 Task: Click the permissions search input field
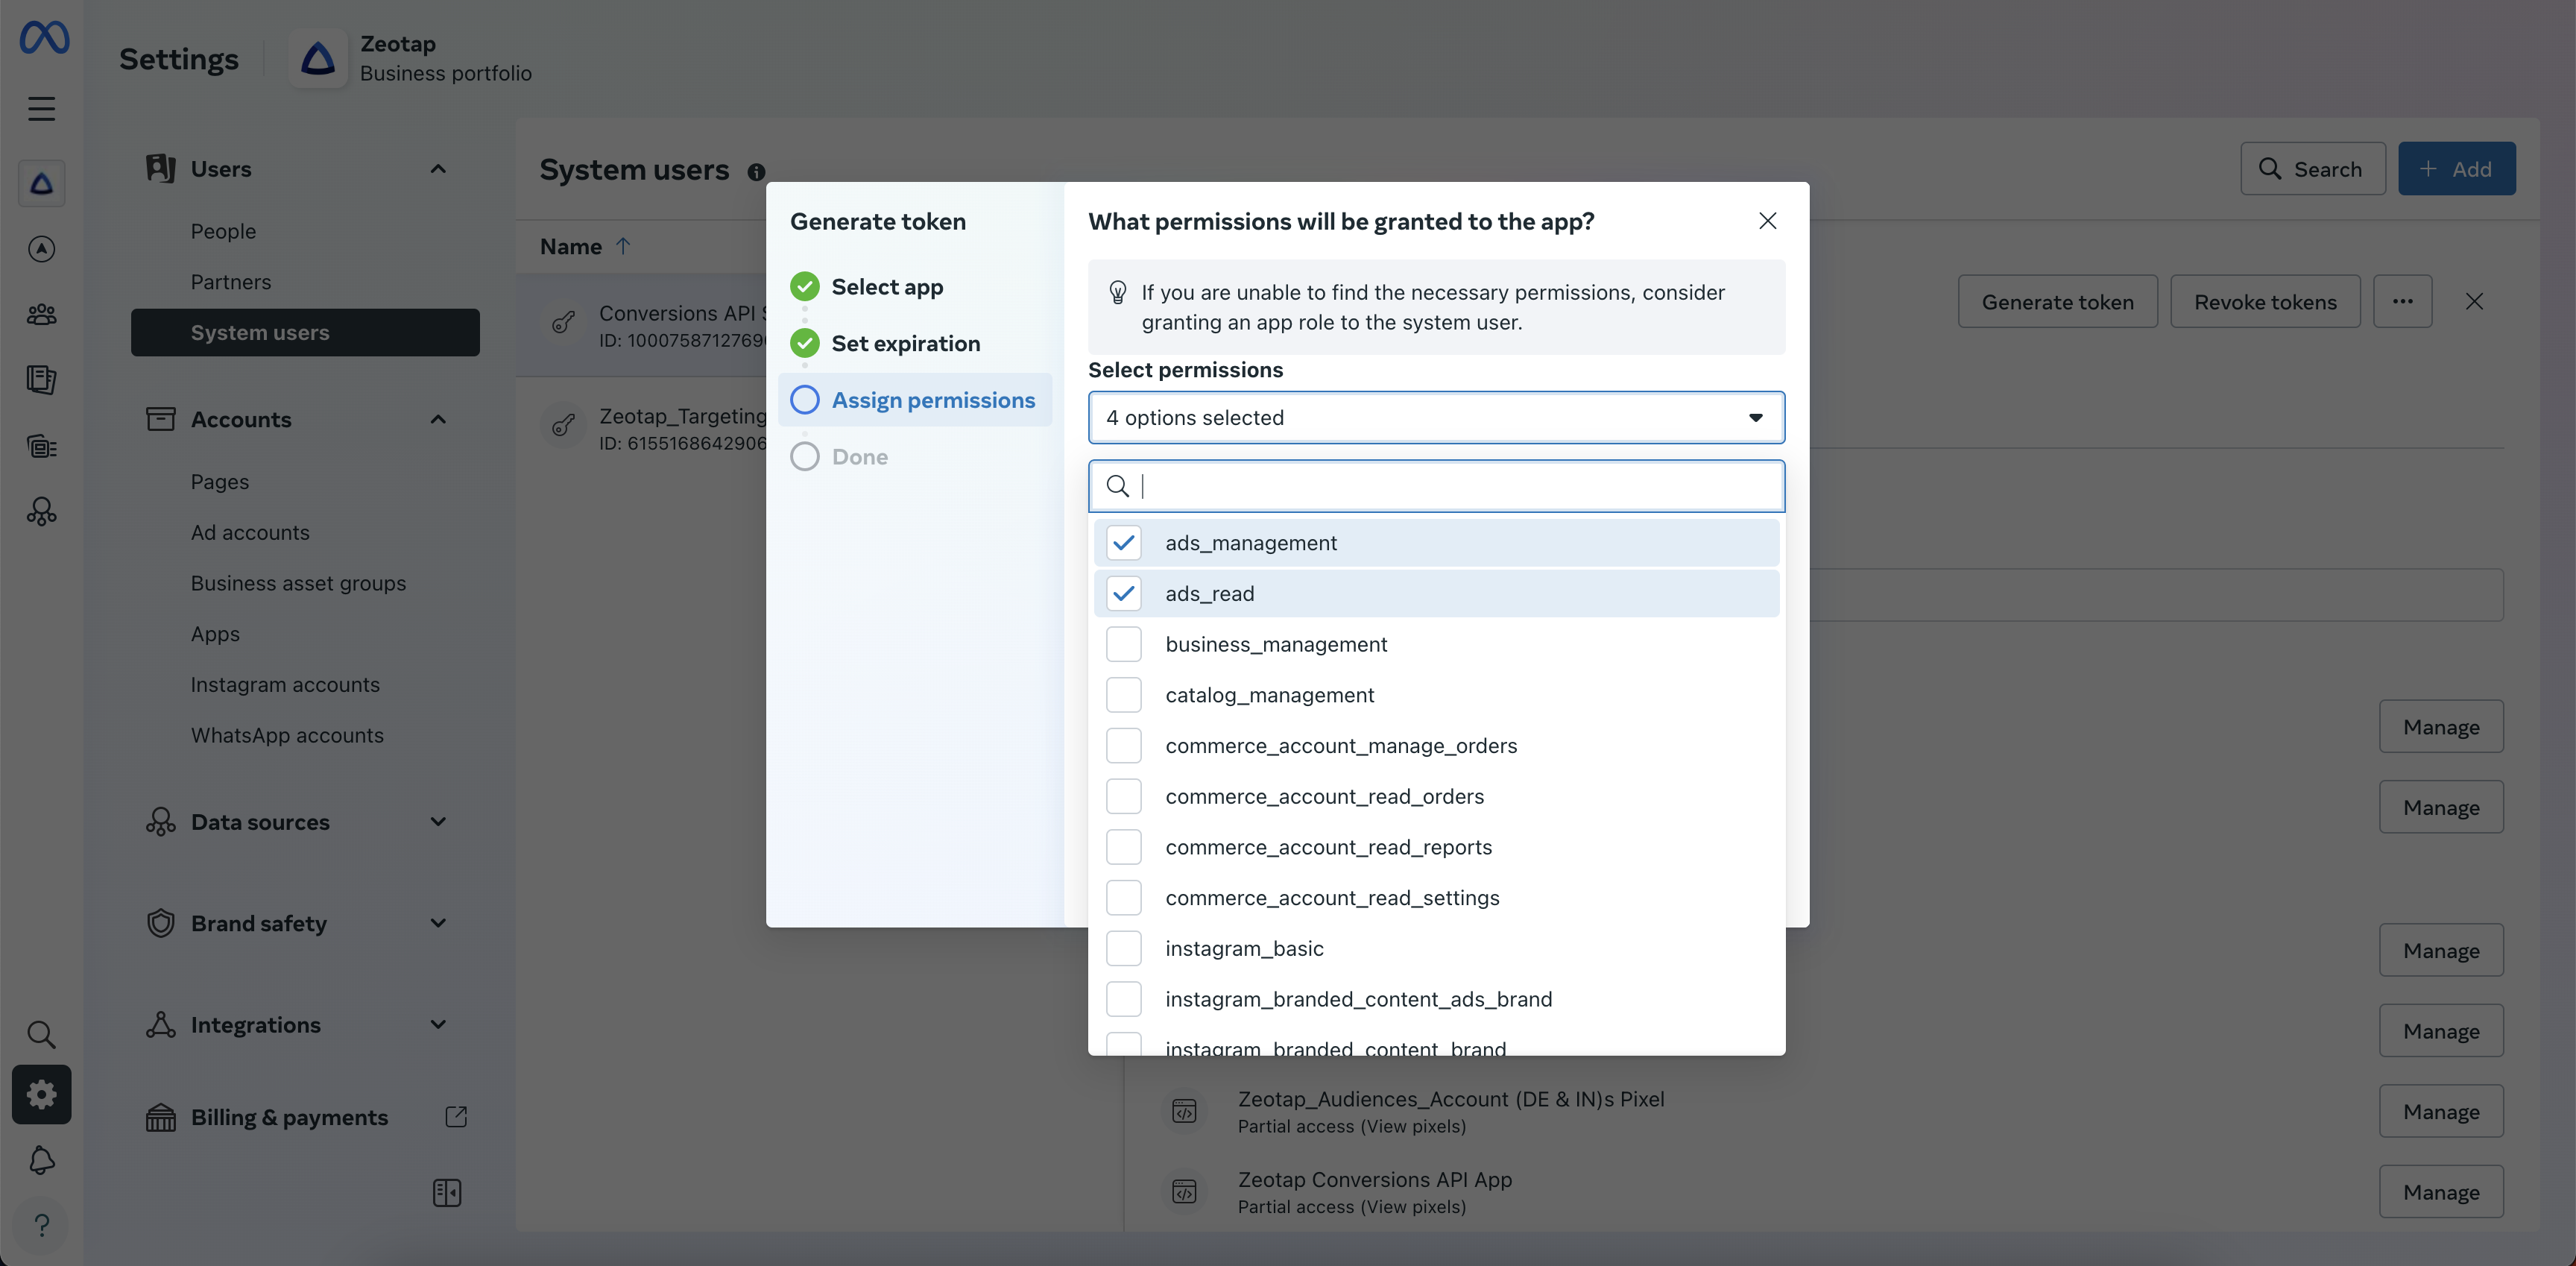tap(1450, 486)
